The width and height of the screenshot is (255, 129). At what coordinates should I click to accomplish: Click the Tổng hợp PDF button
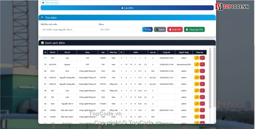click(194, 30)
